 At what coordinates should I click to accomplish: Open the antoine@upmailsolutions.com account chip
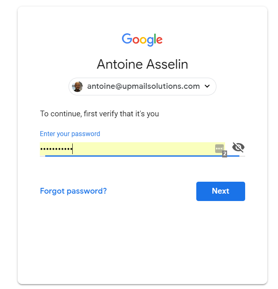coord(142,86)
